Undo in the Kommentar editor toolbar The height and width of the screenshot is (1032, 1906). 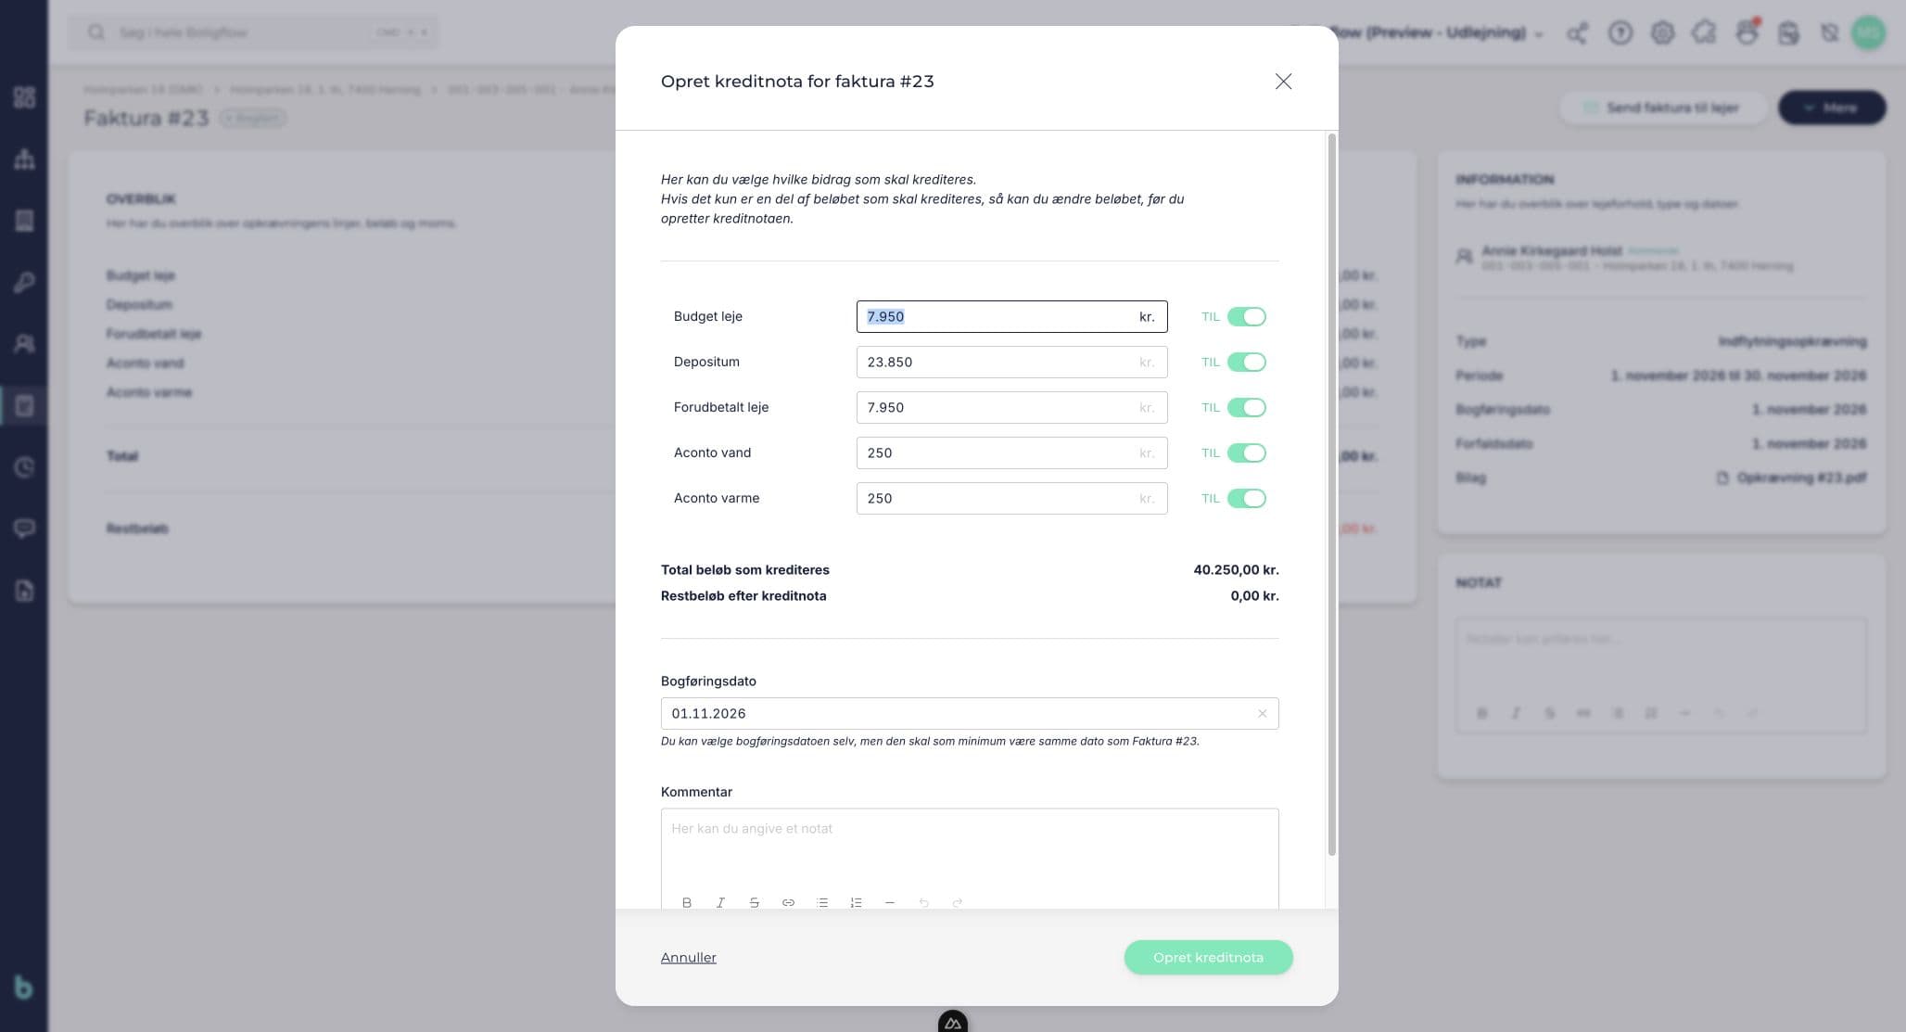[923, 902]
